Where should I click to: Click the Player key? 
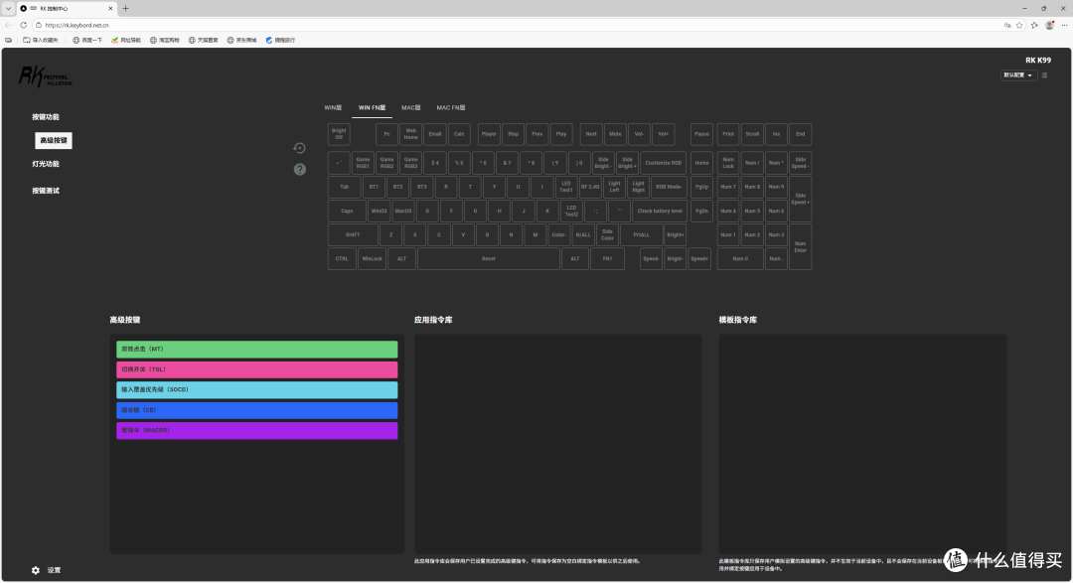click(489, 134)
